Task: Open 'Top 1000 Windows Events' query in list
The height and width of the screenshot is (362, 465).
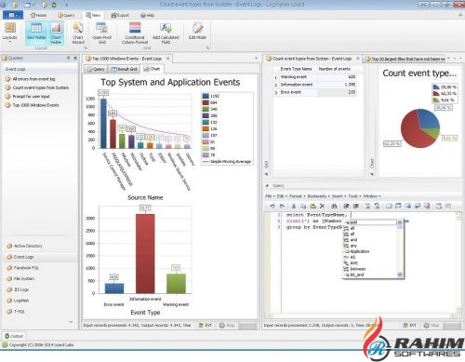Action: 33,105
